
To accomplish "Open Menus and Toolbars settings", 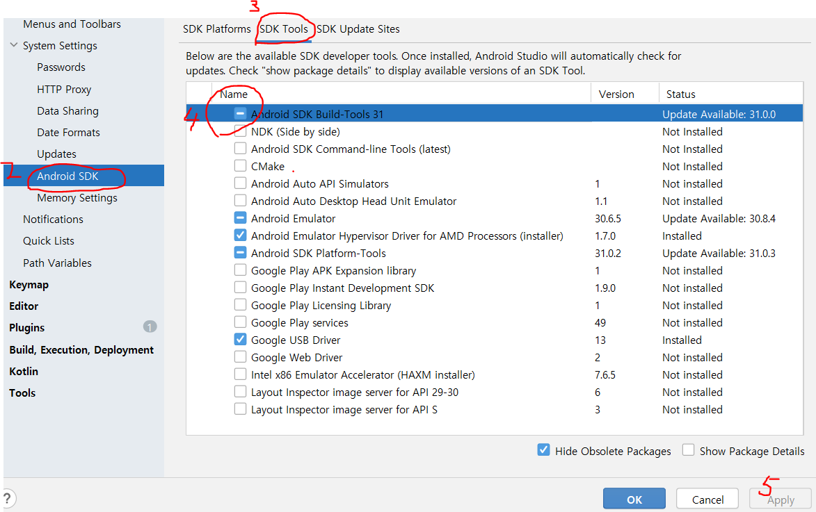I will tap(72, 24).
